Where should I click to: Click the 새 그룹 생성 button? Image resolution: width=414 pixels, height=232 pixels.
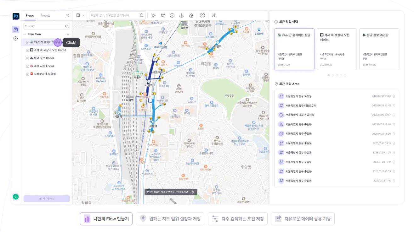(x=47, y=198)
